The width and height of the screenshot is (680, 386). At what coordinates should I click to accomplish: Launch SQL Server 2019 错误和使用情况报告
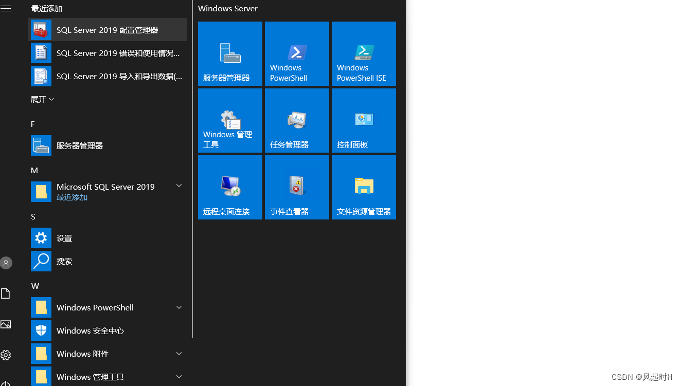tap(107, 52)
